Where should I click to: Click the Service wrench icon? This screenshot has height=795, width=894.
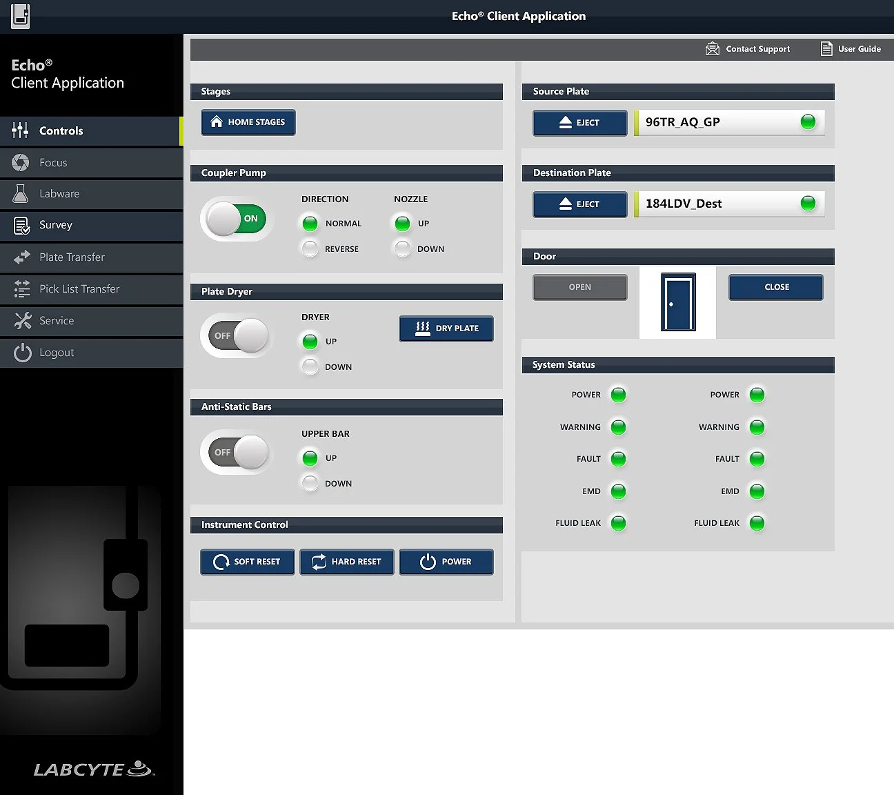tap(23, 320)
